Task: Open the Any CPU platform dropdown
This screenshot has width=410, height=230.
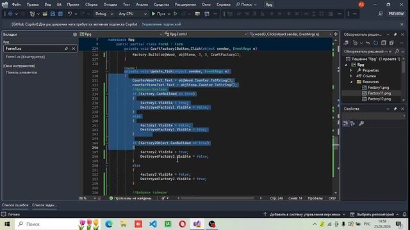Action: 133,14
